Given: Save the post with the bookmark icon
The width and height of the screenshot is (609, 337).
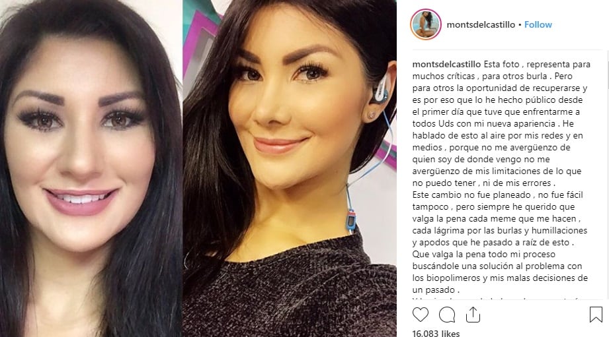Looking at the screenshot, I should (596, 315).
